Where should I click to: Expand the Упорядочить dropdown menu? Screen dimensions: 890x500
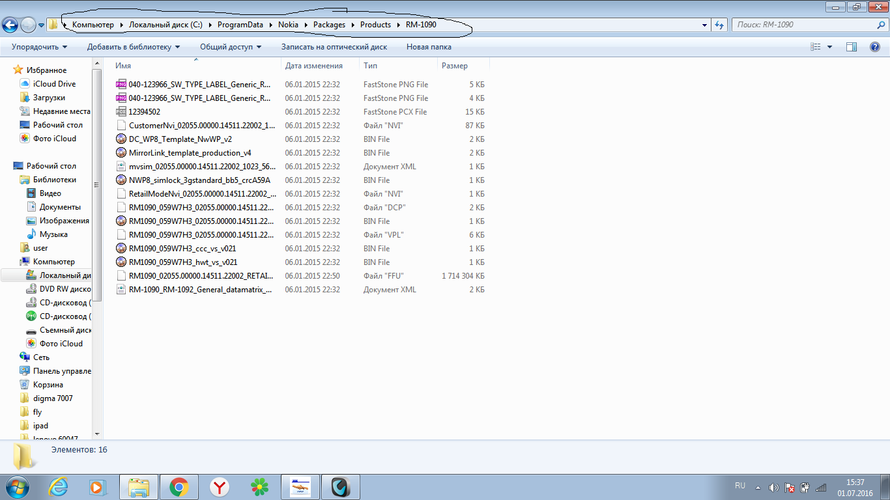pos(39,47)
